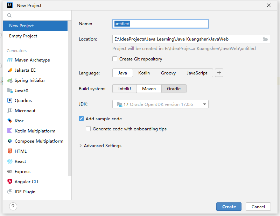Select IDE Plugin generator label

(x=25, y=192)
